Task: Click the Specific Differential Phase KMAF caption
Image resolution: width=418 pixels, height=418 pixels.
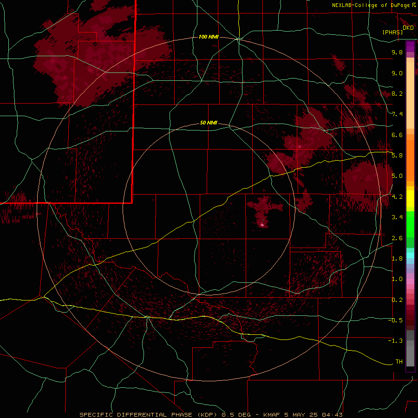Action: (211, 415)
